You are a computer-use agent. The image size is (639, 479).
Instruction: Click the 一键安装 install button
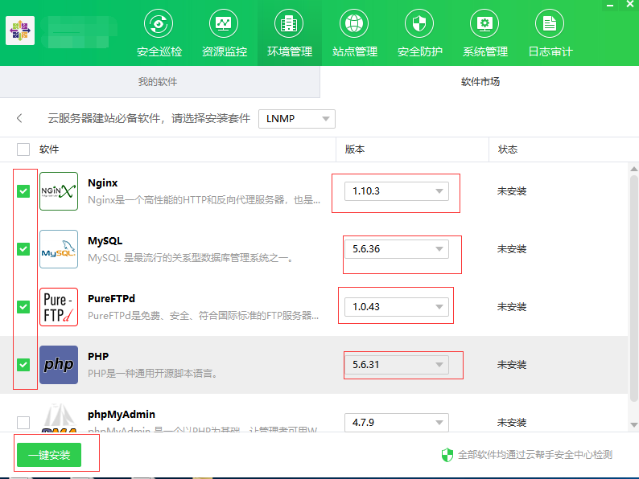click(x=49, y=455)
